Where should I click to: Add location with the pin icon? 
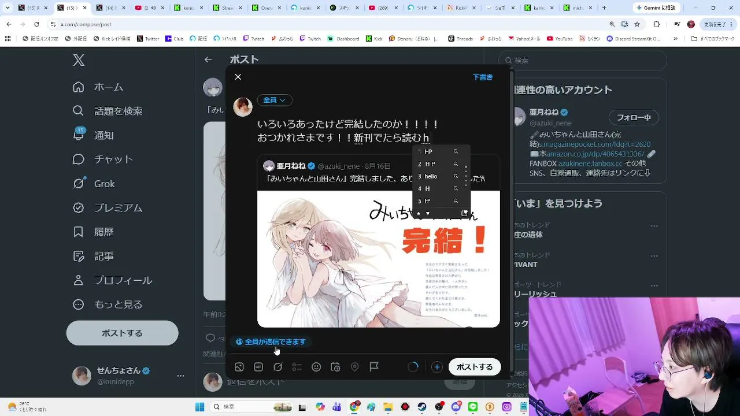point(355,367)
